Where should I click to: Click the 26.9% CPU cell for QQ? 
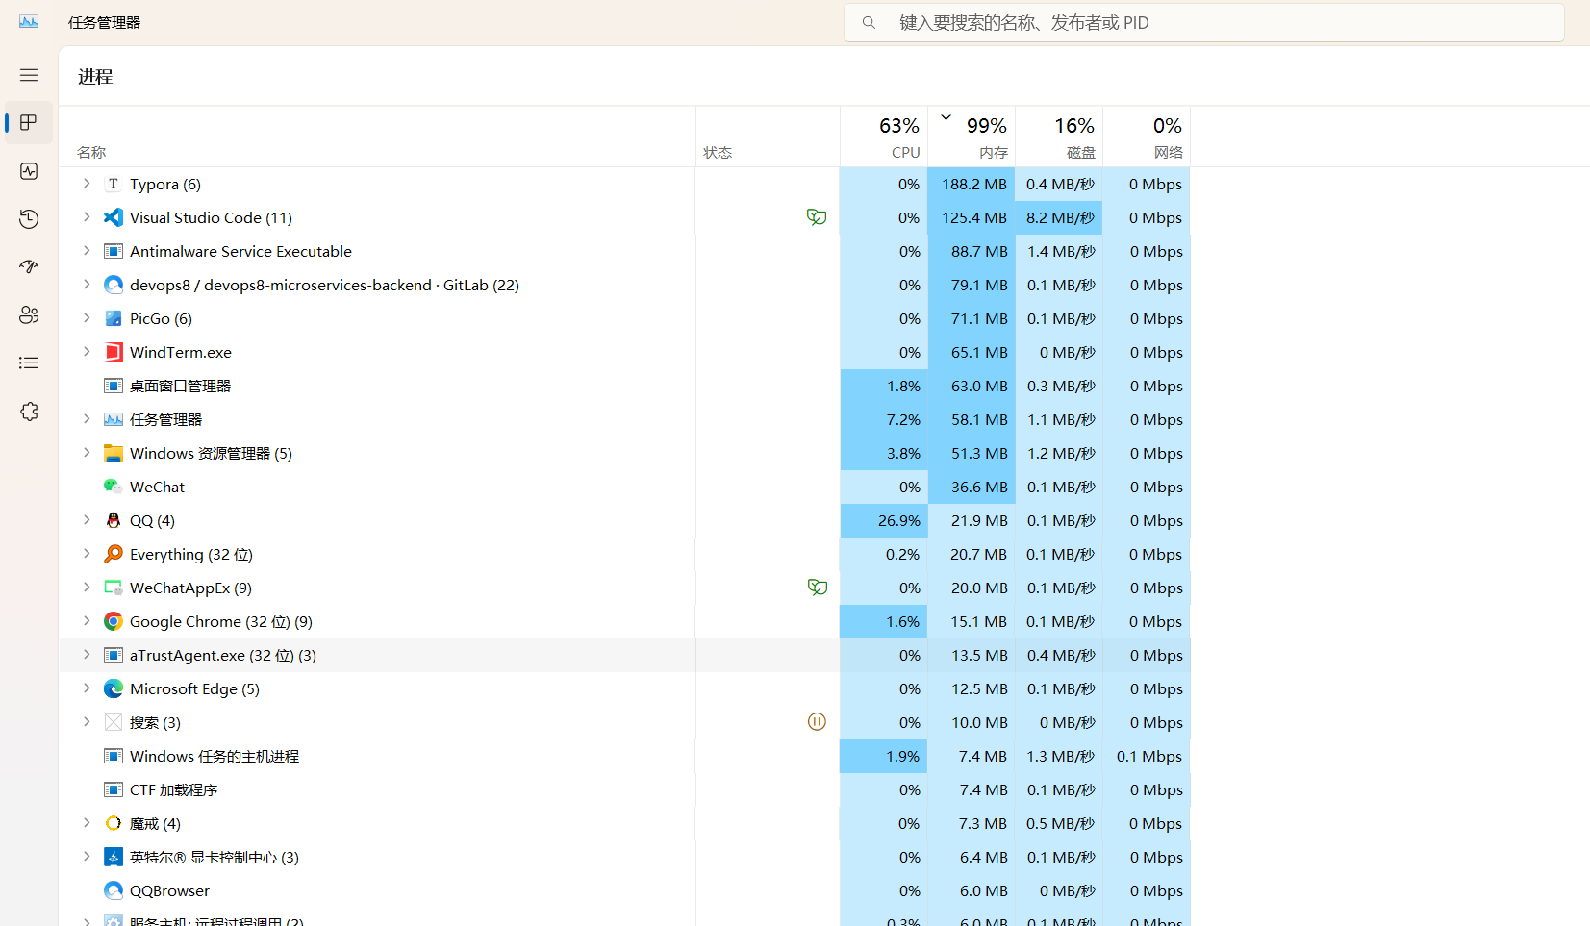tap(884, 520)
